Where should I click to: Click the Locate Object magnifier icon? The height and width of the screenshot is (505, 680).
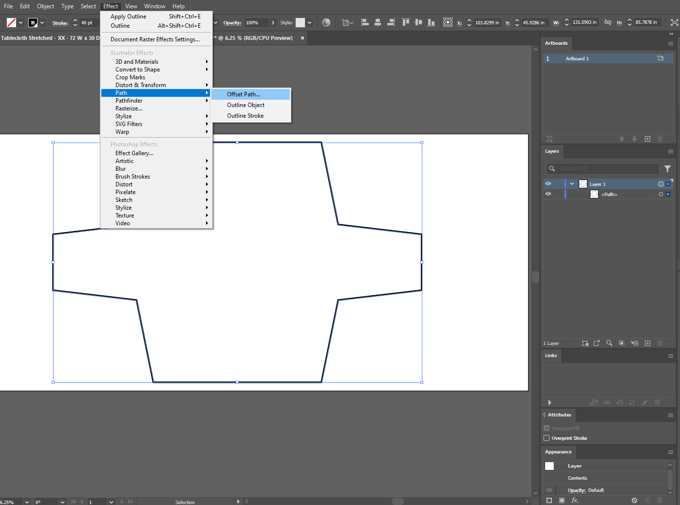pyautogui.click(x=609, y=343)
